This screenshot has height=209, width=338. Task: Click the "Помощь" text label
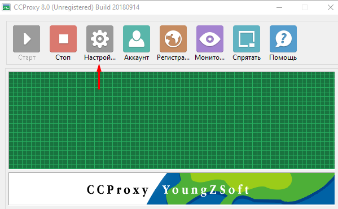(283, 57)
